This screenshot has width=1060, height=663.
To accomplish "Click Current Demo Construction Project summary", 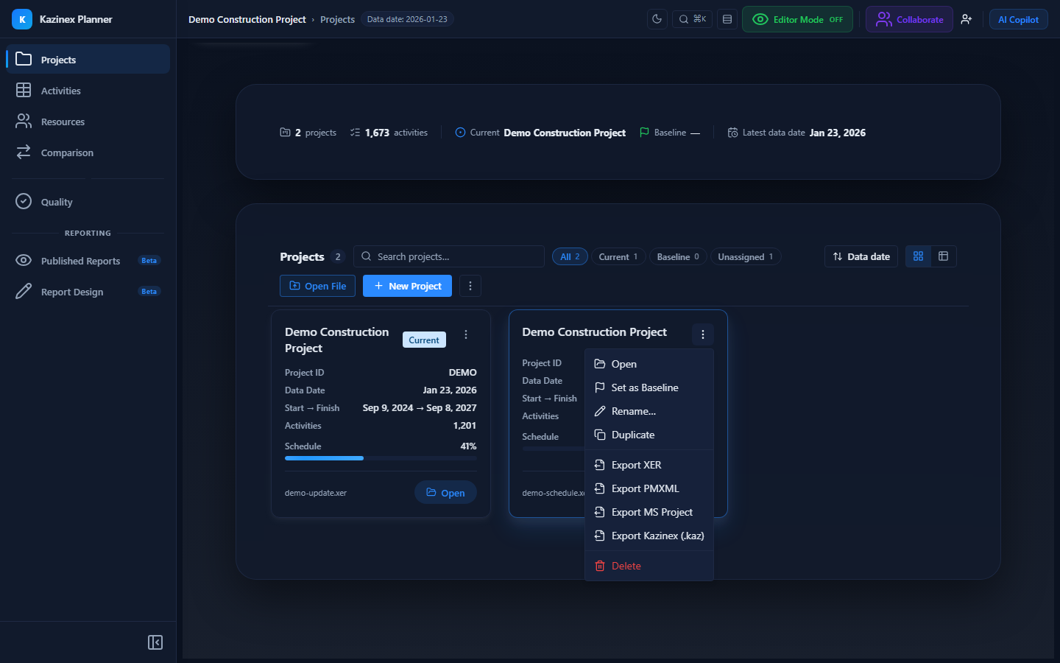I will (x=540, y=133).
